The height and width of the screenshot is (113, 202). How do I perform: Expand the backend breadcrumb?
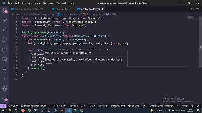[17, 14]
